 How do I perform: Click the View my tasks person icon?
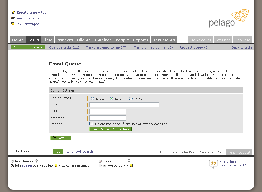[x=13, y=18]
